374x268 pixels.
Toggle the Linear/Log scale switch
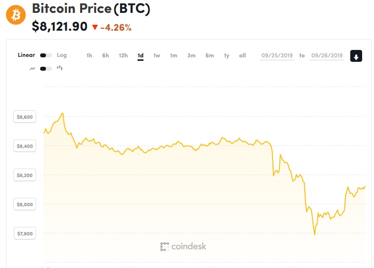[46, 55]
